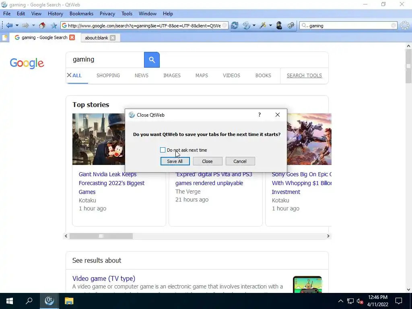Open the Edit menu
The width and height of the screenshot is (412, 309).
tap(21, 14)
